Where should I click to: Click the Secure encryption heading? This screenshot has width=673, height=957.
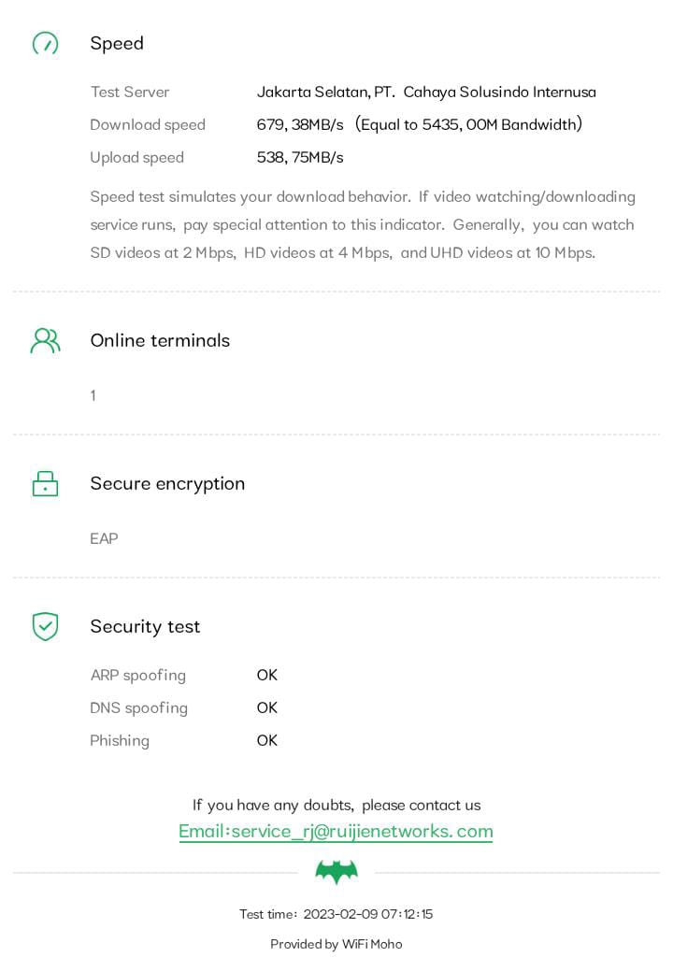167,483
